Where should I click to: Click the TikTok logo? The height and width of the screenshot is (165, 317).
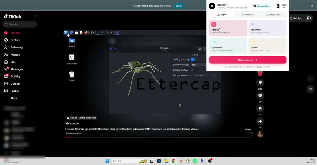(12, 16)
